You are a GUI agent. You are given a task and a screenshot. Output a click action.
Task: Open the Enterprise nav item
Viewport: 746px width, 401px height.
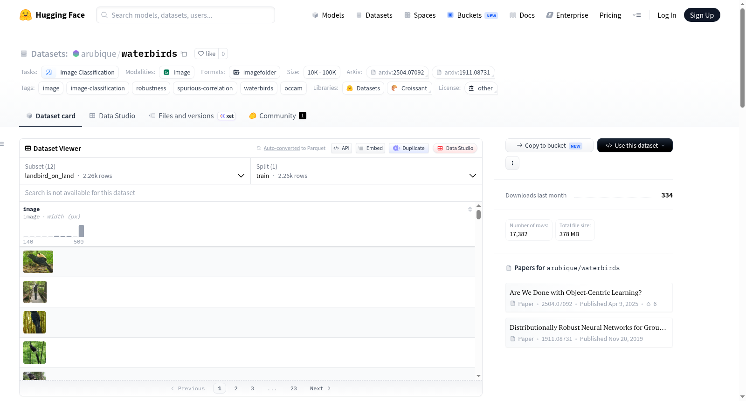tap(567, 15)
